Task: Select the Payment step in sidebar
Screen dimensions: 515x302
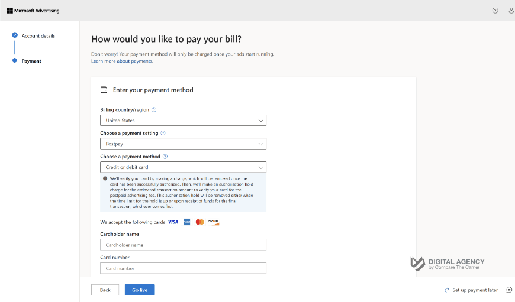Action: (31, 61)
